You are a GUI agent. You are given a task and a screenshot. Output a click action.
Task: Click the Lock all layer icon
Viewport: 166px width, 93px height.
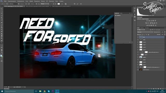(x=148, y=35)
